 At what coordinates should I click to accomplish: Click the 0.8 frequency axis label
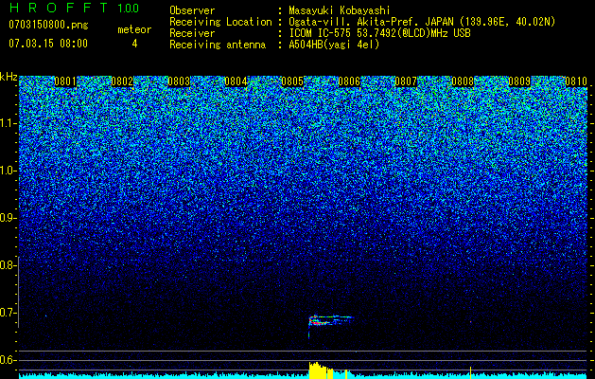tap(7, 265)
